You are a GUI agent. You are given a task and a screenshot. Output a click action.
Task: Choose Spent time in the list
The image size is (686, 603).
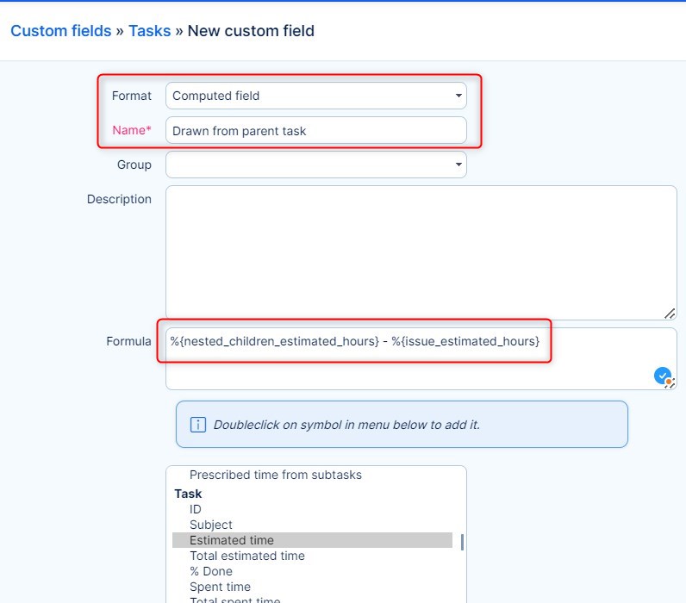(x=220, y=587)
